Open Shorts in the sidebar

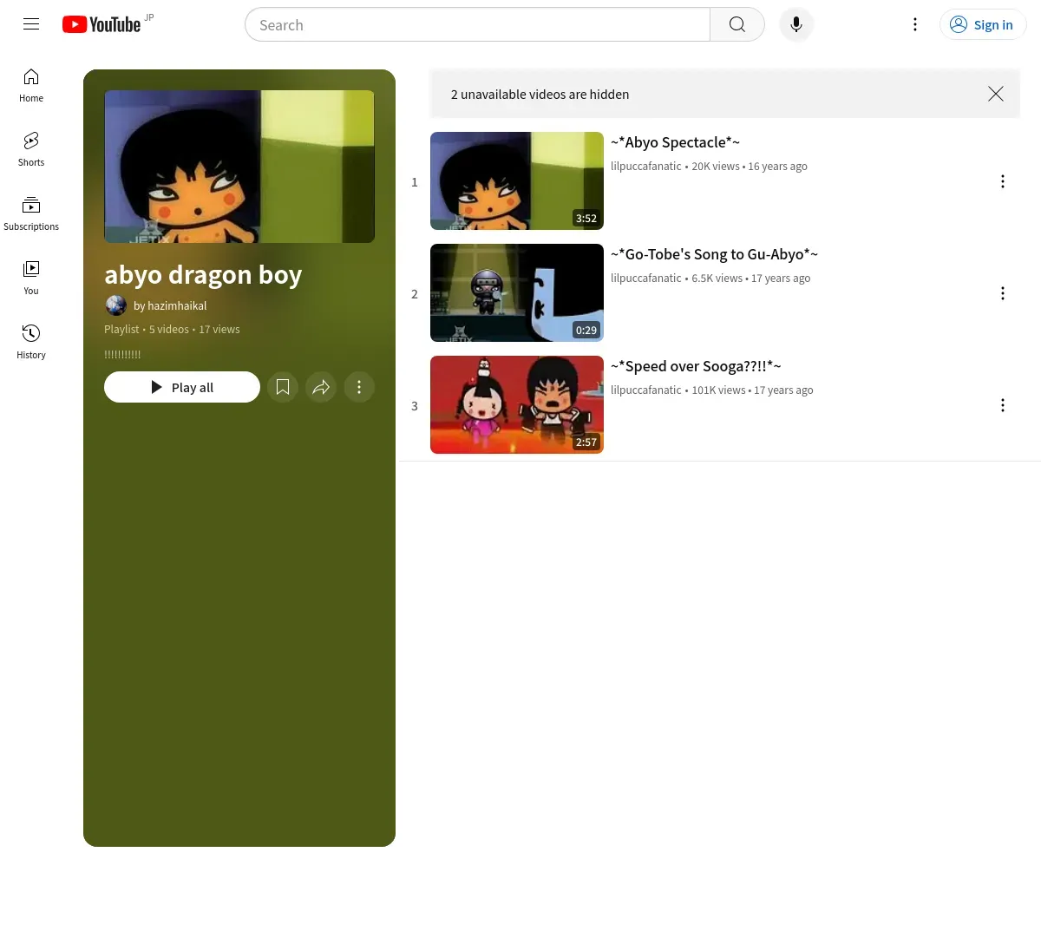[31, 150]
